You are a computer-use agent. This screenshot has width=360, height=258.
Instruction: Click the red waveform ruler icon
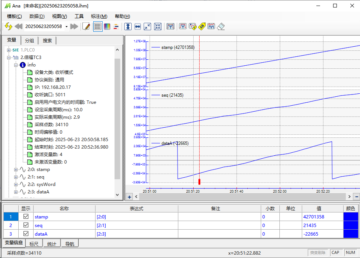tap(211, 27)
